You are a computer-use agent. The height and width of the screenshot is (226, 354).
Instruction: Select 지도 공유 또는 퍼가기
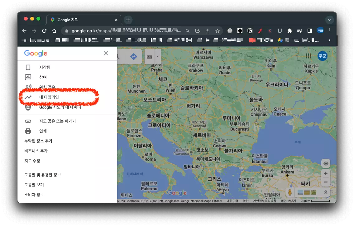67,121
